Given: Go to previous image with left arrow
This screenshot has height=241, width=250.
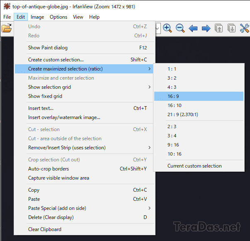Looking at the screenshot, I should (193, 29).
